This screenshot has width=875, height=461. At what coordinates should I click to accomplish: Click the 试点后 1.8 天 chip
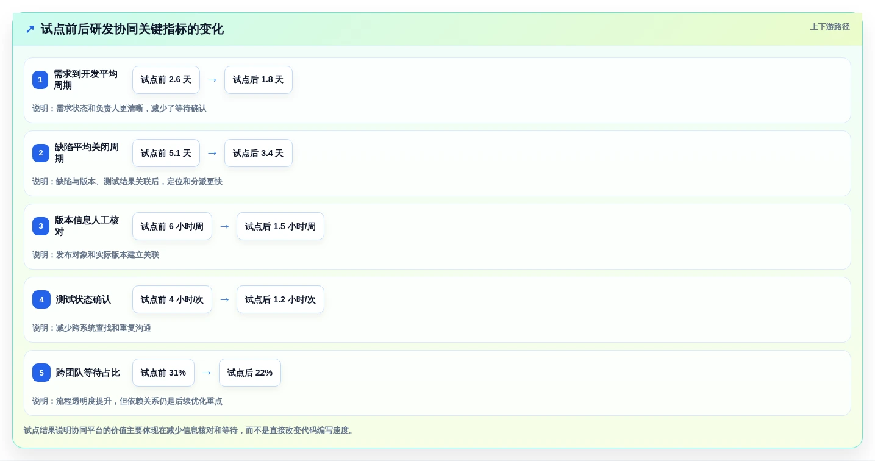[x=259, y=80]
